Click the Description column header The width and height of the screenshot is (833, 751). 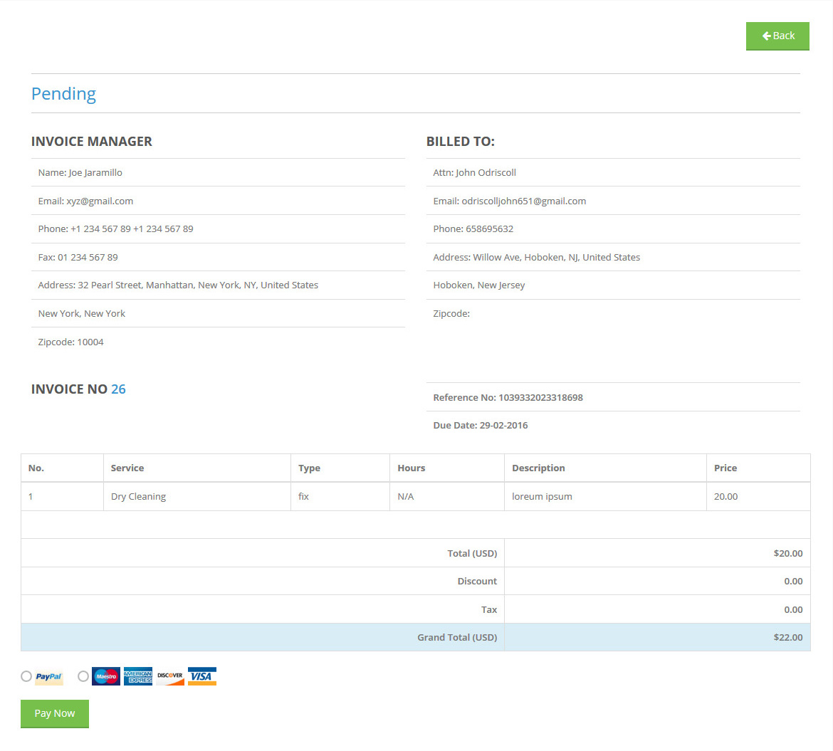538,468
